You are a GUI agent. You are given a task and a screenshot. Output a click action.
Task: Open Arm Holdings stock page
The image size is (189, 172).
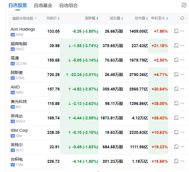(23, 29)
